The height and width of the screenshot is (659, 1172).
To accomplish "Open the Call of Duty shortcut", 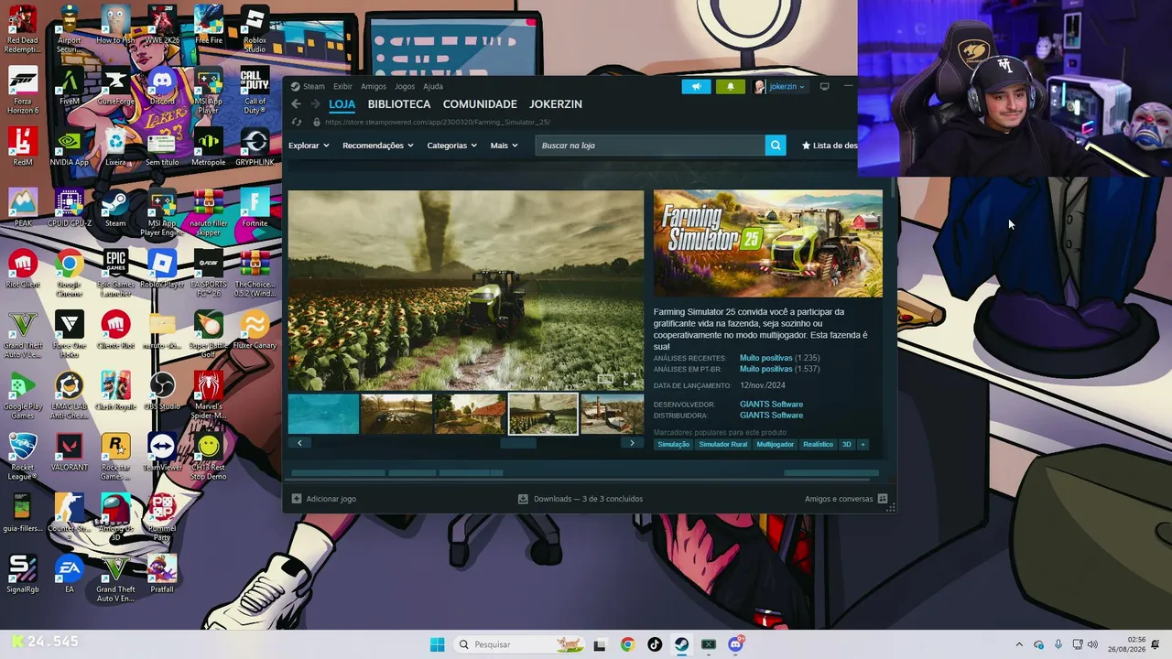I will 255,92.
